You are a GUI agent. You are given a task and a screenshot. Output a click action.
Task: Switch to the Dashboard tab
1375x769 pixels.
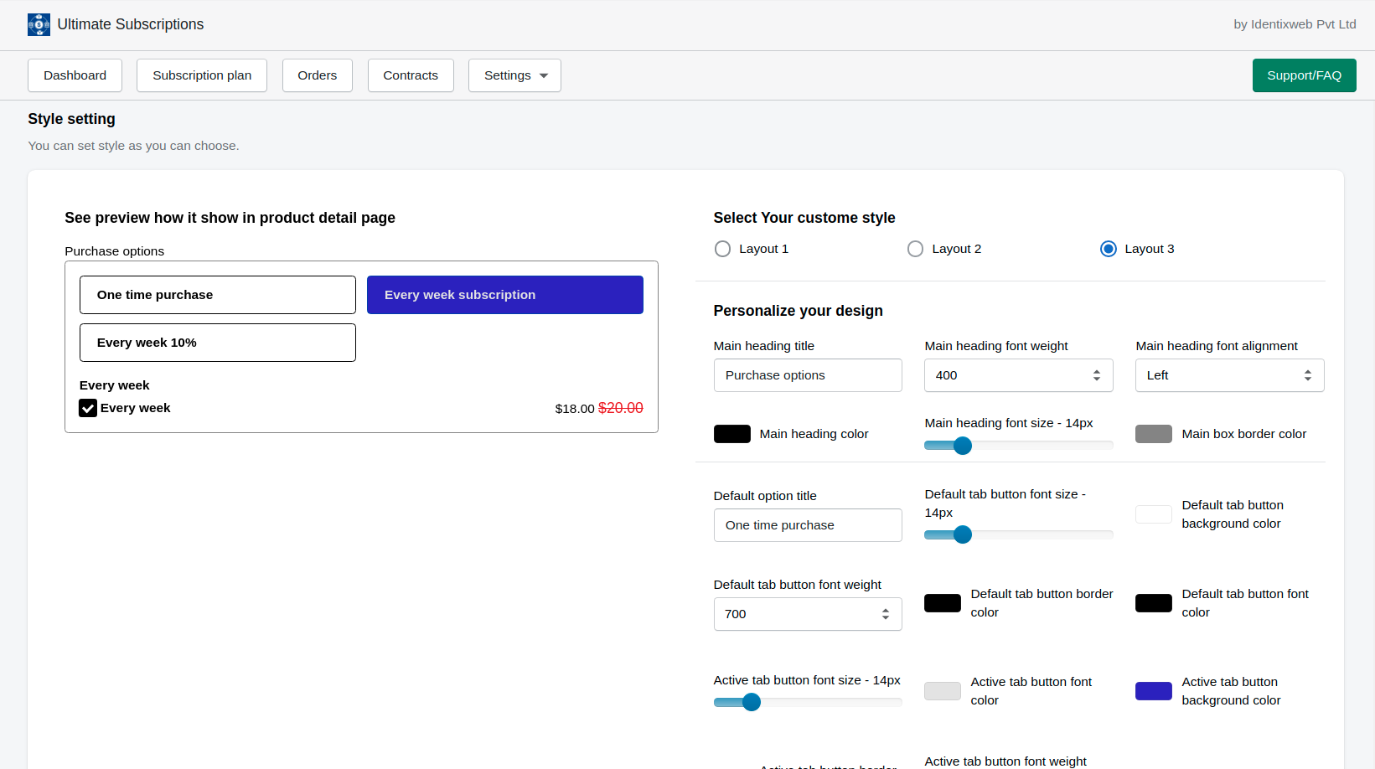tap(75, 75)
